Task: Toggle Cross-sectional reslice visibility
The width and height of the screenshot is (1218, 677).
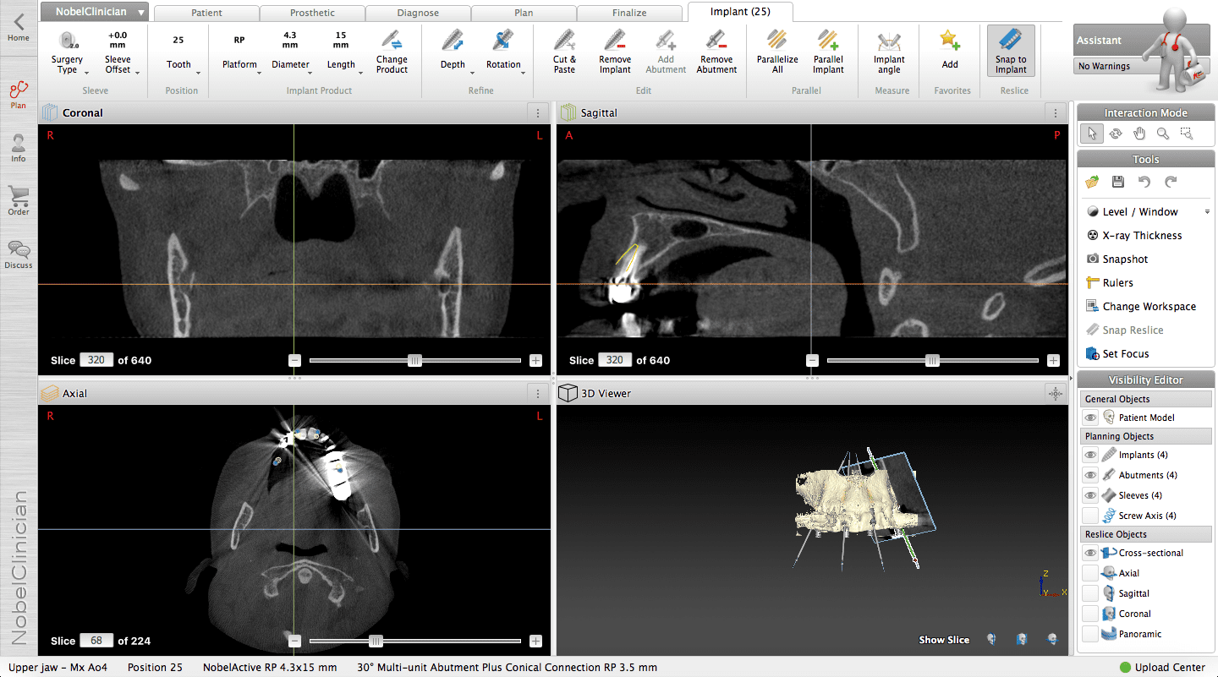Action: point(1090,553)
